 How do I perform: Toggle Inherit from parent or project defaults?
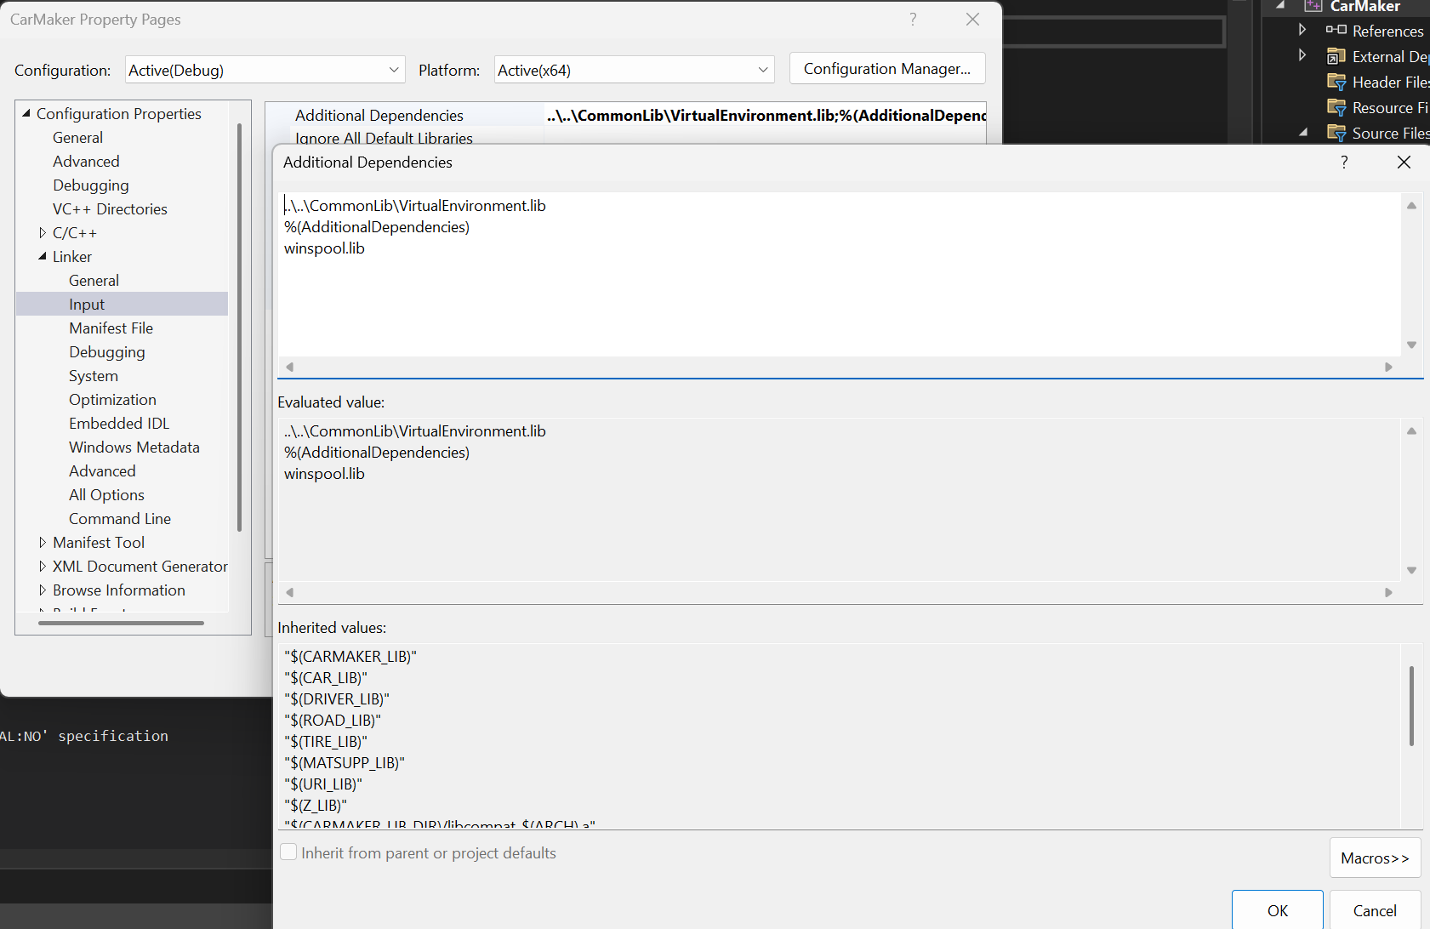[289, 852]
